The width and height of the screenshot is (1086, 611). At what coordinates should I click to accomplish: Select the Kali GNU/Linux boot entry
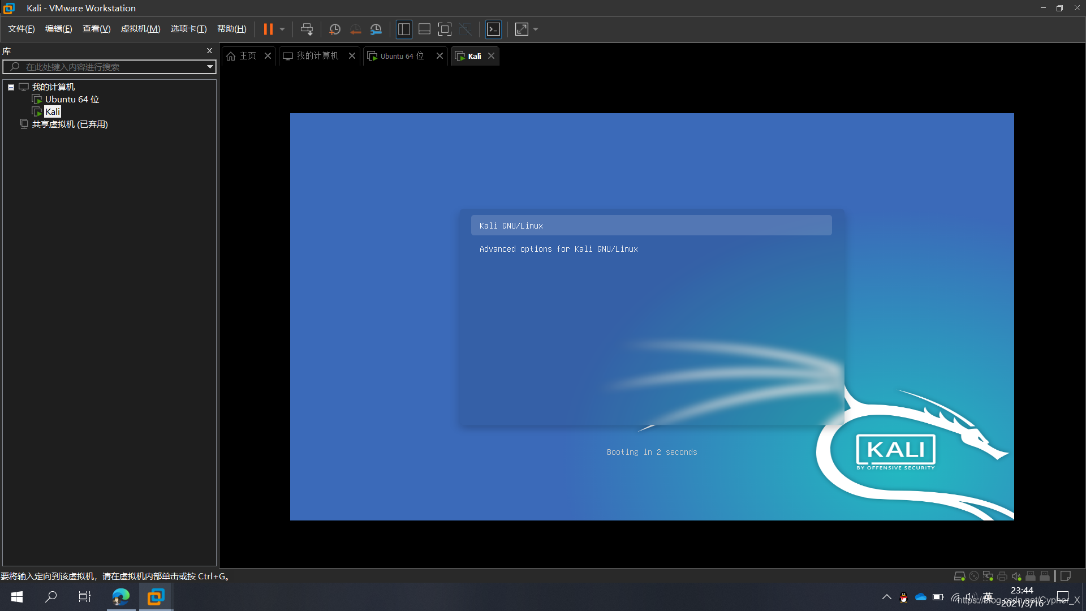(651, 225)
